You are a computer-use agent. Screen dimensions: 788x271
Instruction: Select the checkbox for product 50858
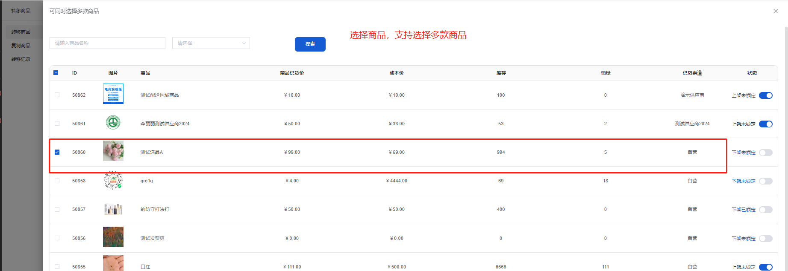(57, 181)
